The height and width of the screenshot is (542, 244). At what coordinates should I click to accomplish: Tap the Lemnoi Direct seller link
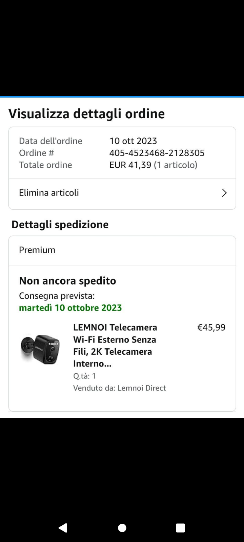click(142, 388)
